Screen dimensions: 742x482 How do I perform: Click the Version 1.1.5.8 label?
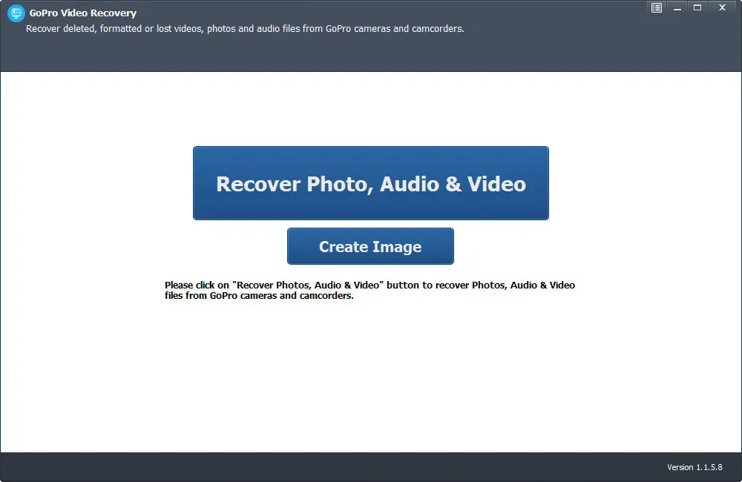[695, 467]
